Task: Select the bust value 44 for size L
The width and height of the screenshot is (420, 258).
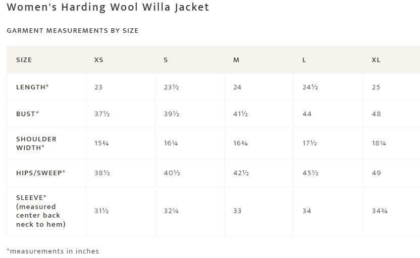Action: (307, 114)
